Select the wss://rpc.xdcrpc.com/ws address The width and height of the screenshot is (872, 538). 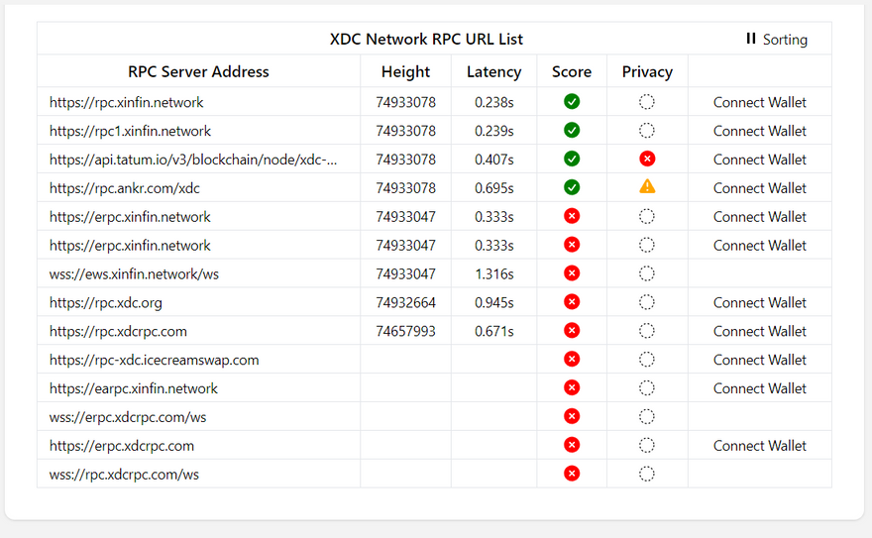click(x=124, y=475)
